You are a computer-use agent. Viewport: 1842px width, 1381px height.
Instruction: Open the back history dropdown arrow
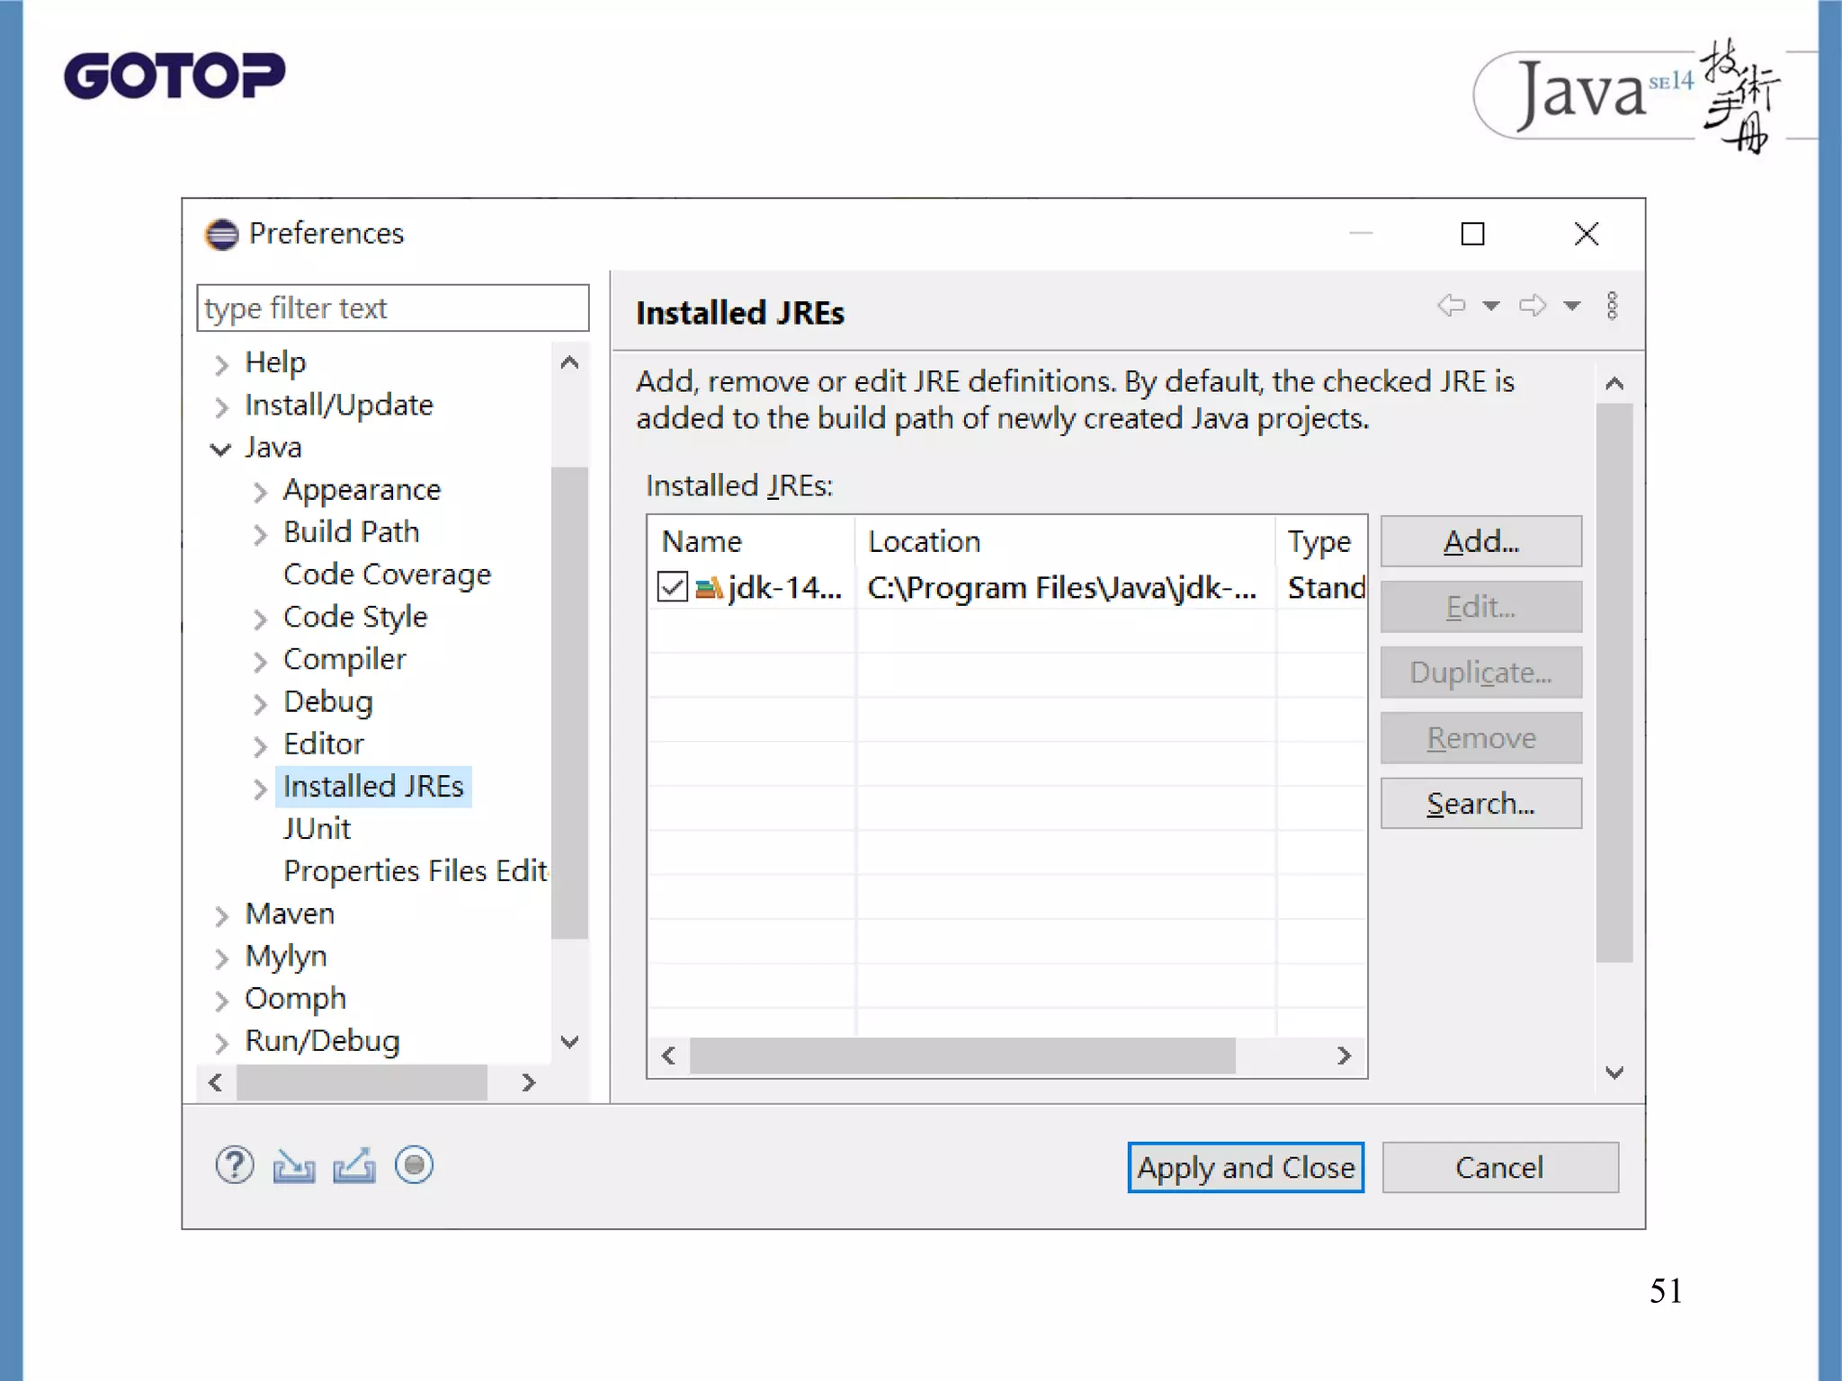coord(1491,306)
